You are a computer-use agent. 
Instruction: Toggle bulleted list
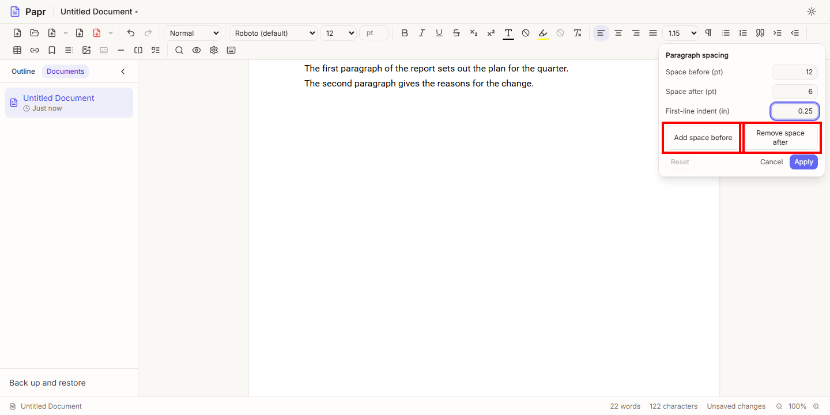coord(726,33)
